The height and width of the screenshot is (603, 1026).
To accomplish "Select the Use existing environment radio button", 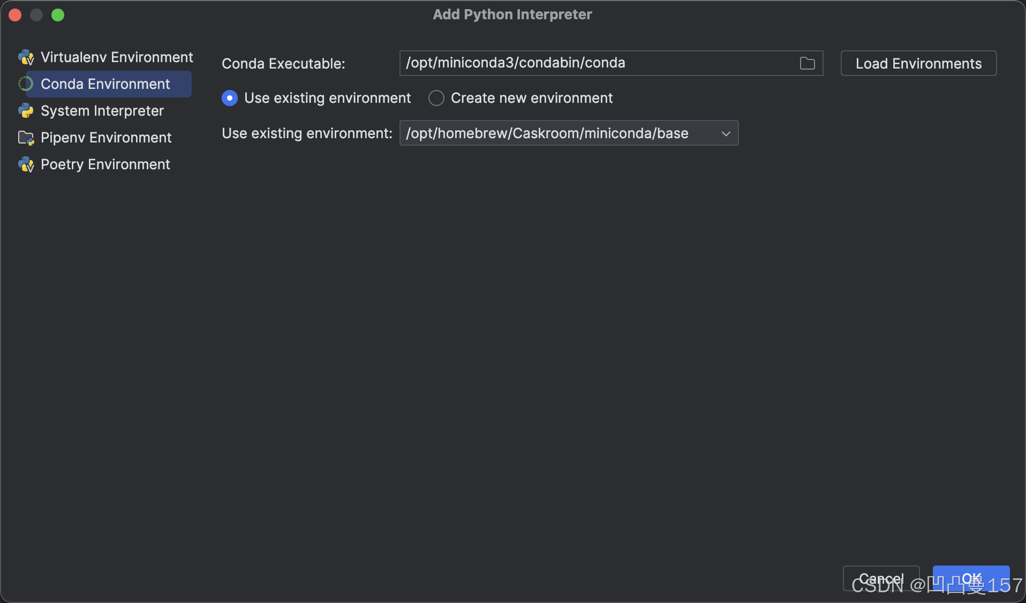I will (x=229, y=98).
